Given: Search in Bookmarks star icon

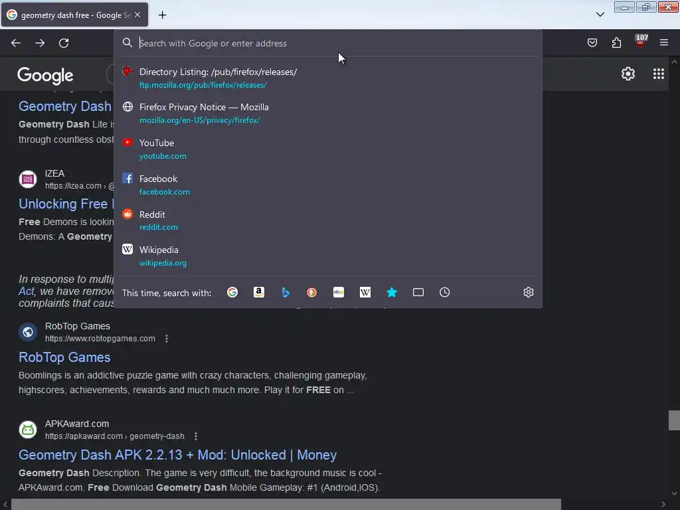Looking at the screenshot, I should pos(392,292).
